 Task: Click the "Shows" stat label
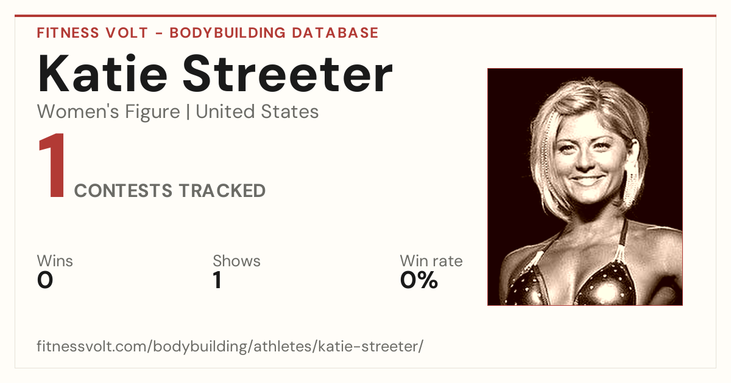[236, 261]
